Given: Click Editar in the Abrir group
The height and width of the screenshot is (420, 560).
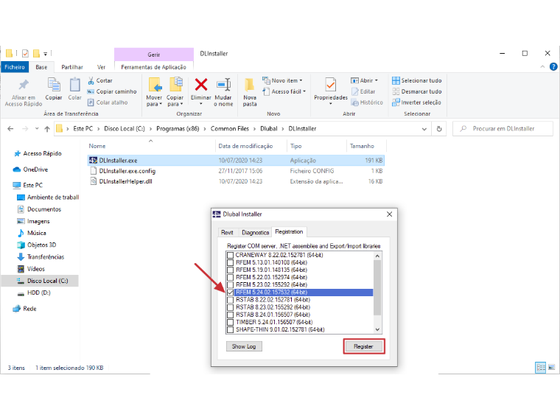Looking at the screenshot, I should tap(363, 91).
